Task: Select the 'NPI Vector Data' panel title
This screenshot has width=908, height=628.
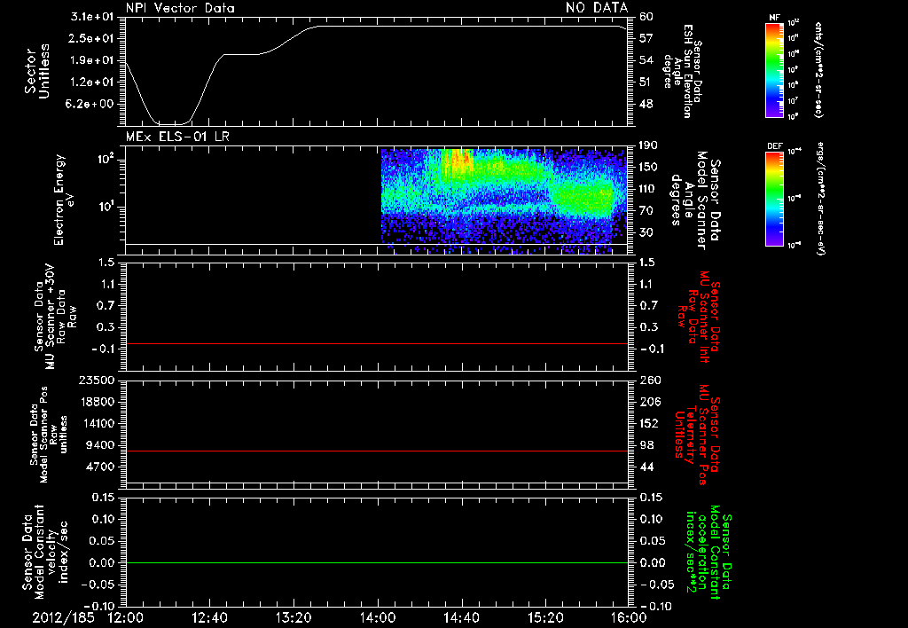Action: point(180,8)
